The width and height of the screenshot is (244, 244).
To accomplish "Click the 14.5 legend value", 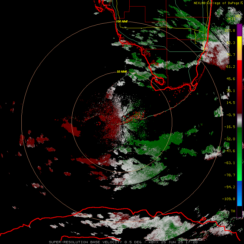I will (231, 103).
